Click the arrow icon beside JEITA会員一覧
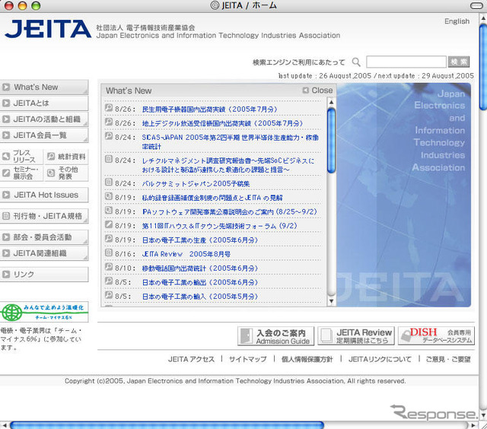This screenshot has height=429, width=487. point(6,135)
